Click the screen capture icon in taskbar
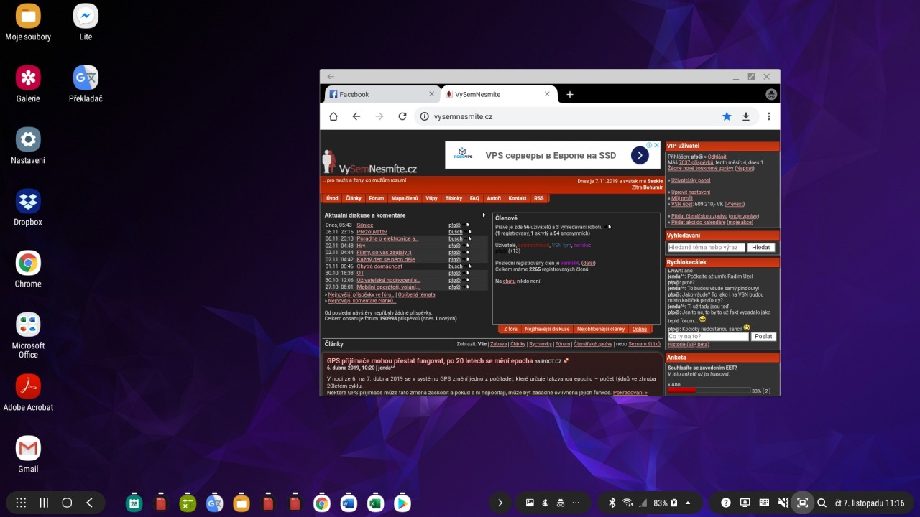The image size is (920, 517). pos(803,503)
